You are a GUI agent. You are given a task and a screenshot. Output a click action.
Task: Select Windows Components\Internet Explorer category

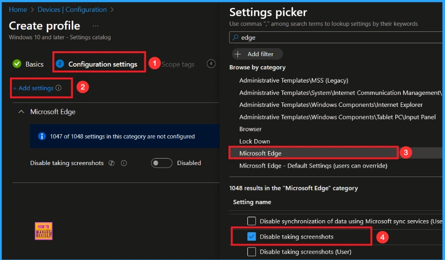click(331, 105)
